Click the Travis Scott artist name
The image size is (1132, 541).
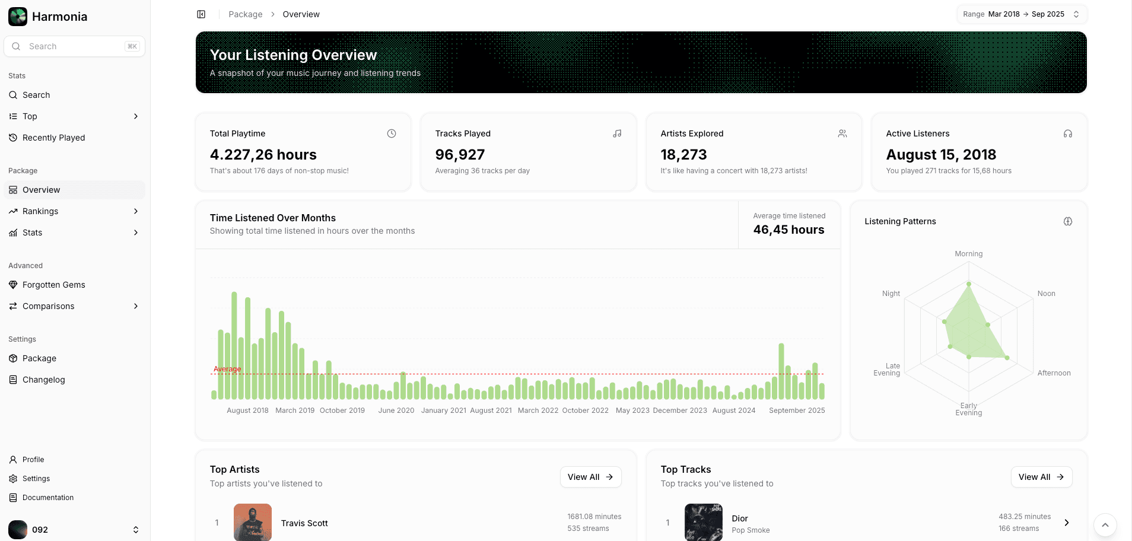point(304,523)
